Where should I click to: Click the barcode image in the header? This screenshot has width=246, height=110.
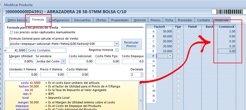228,12
